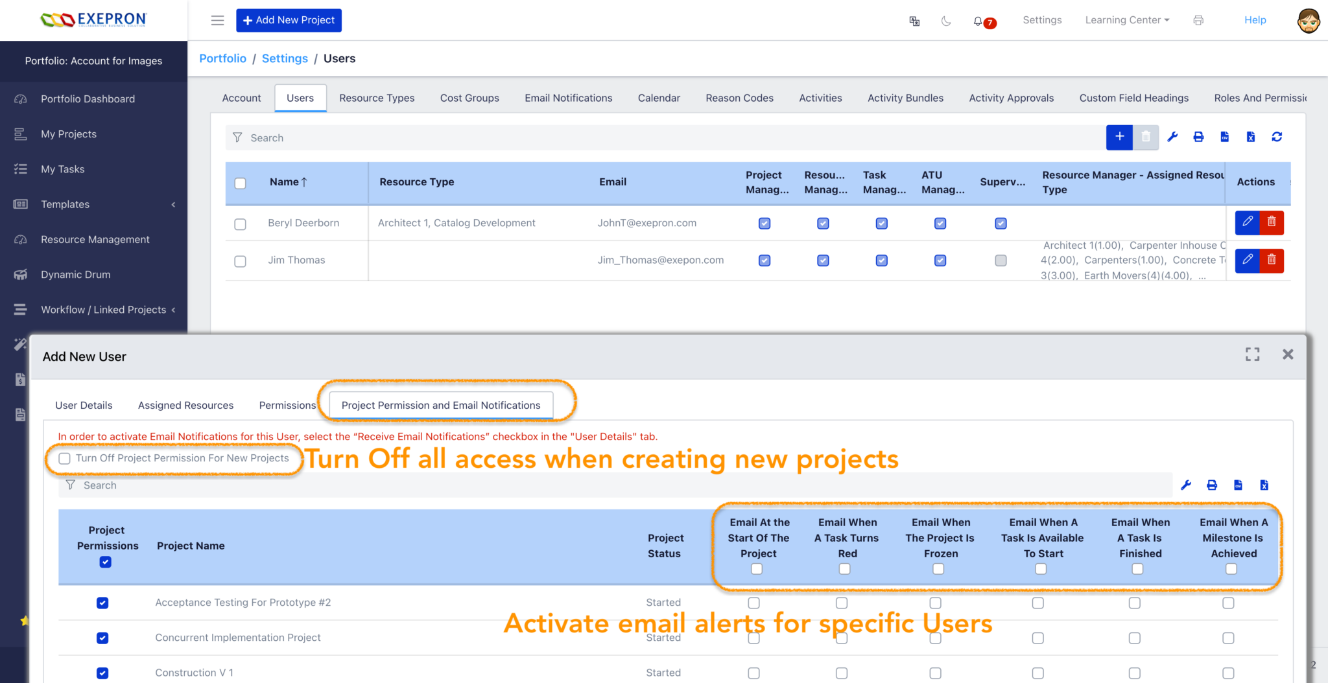Collapse the Workflow / Linked Projects menu
1328x683 pixels.
coord(173,309)
